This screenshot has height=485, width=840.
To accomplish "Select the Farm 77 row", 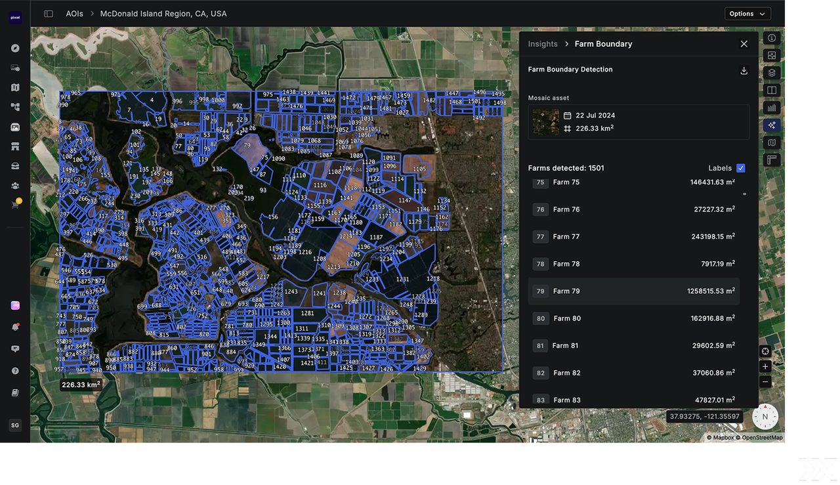I will click(x=634, y=237).
